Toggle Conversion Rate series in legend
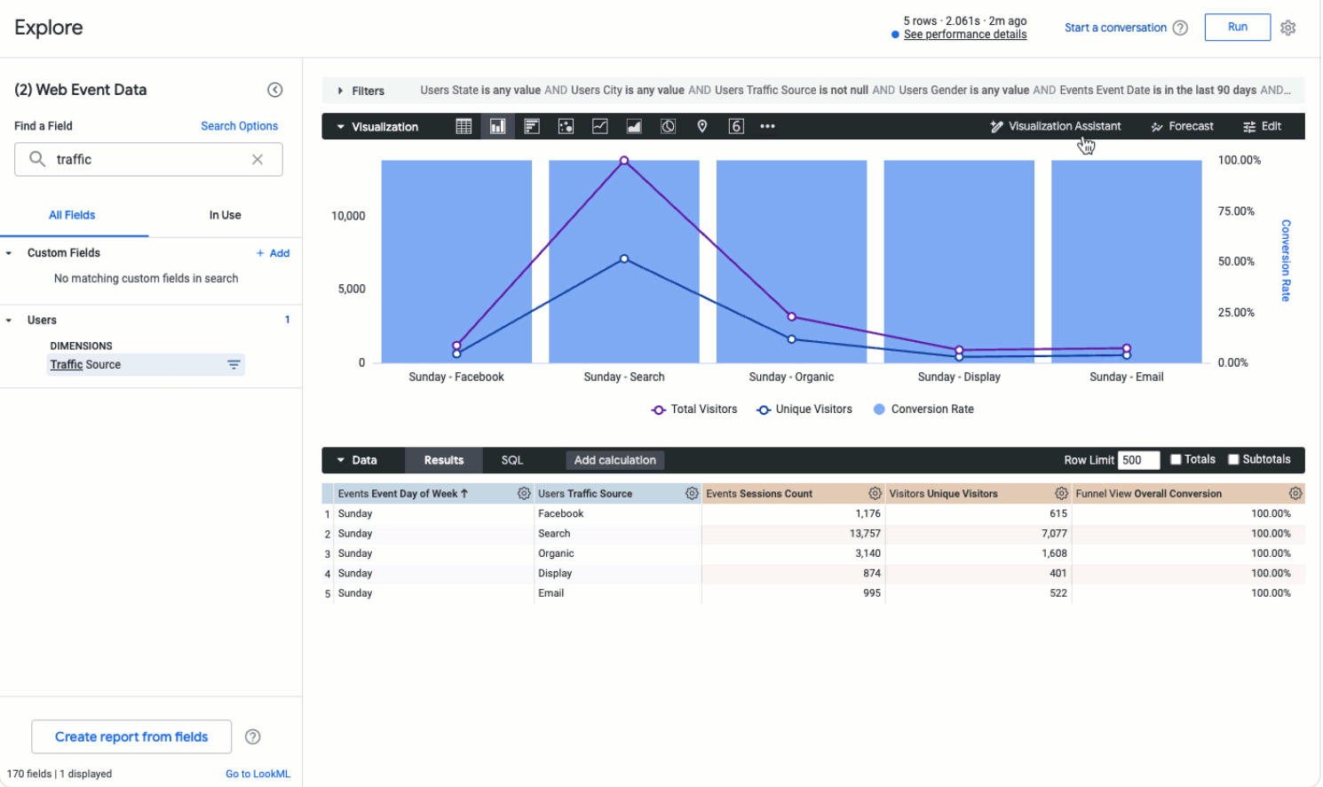Screen dimensions: 1323x787 [923, 409]
